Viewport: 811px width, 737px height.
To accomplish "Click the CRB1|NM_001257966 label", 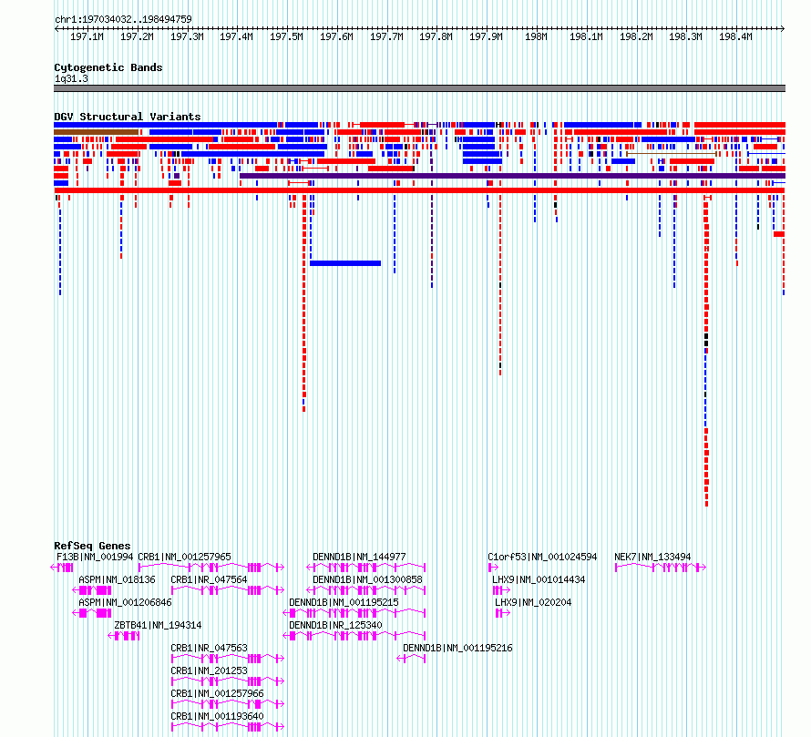I will [x=217, y=693].
